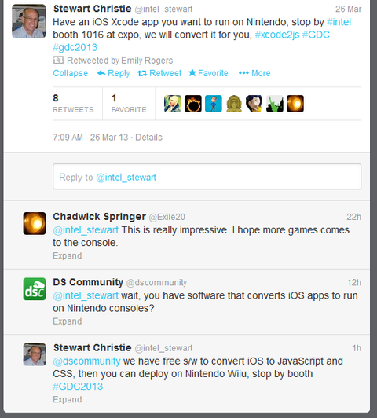Image resolution: width=377 pixels, height=418 pixels.
Task: Favorite the tweet with the star icon
Action: [192, 73]
